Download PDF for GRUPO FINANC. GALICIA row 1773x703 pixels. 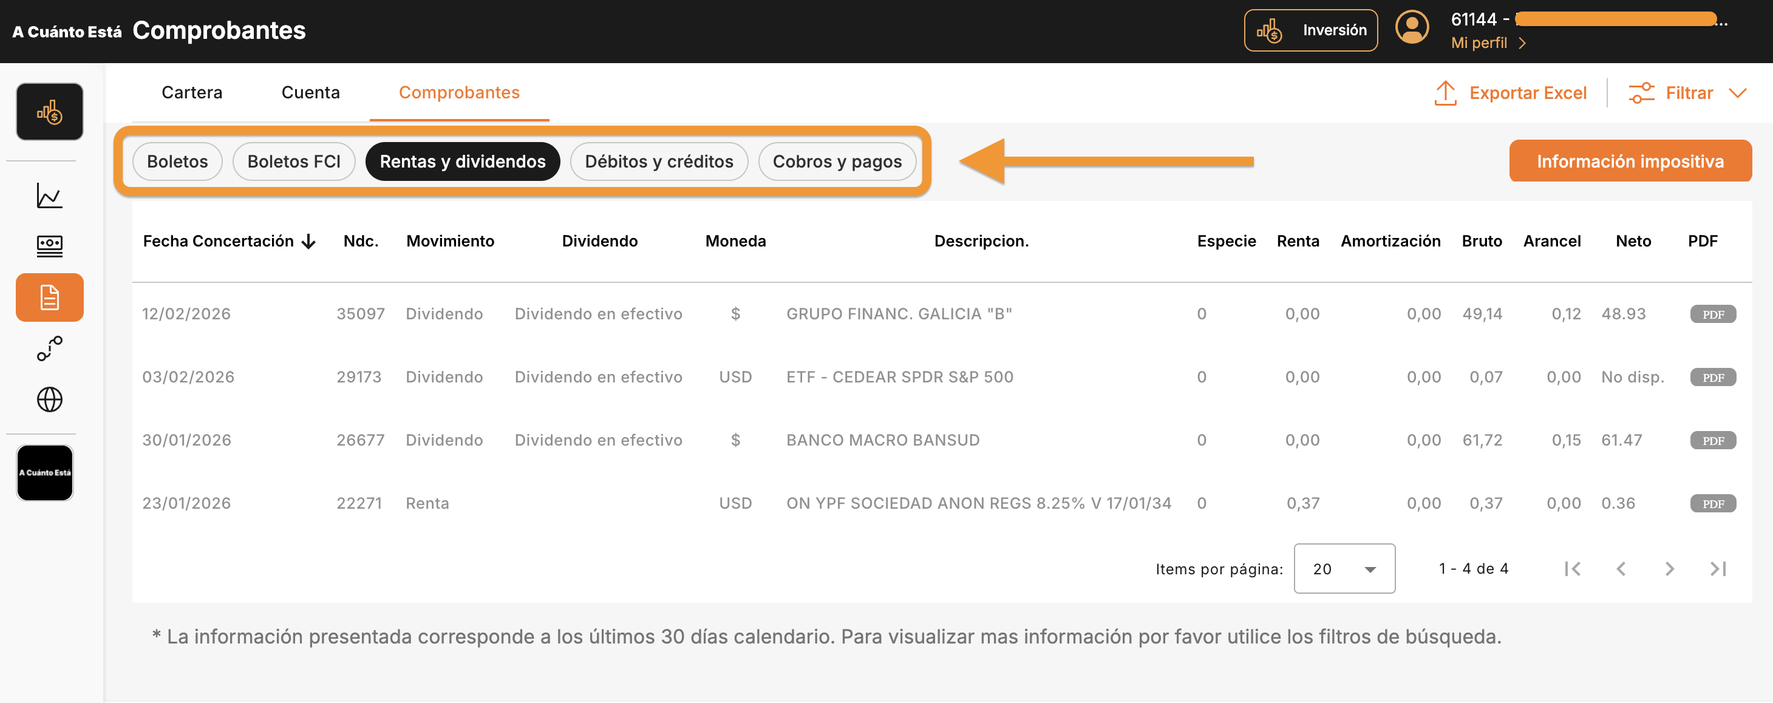click(x=1713, y=314)
